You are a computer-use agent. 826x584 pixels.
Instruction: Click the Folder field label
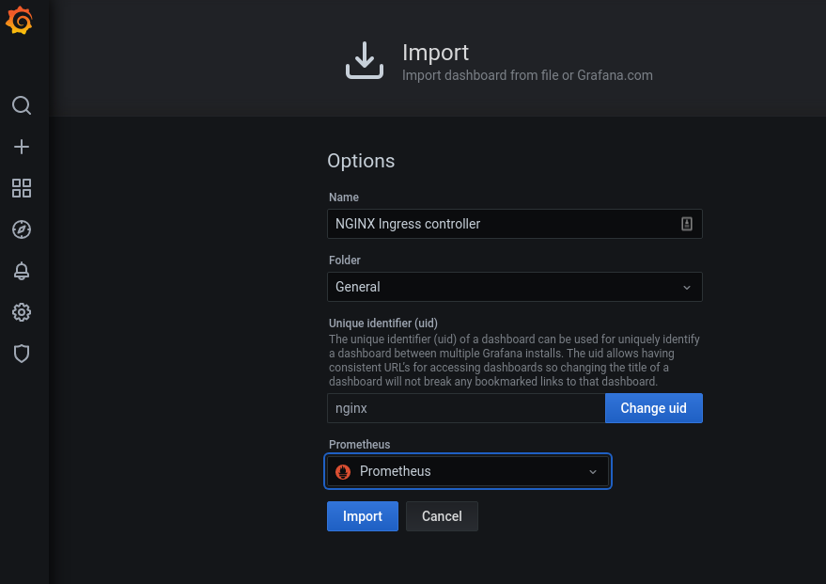coord(345,260)
